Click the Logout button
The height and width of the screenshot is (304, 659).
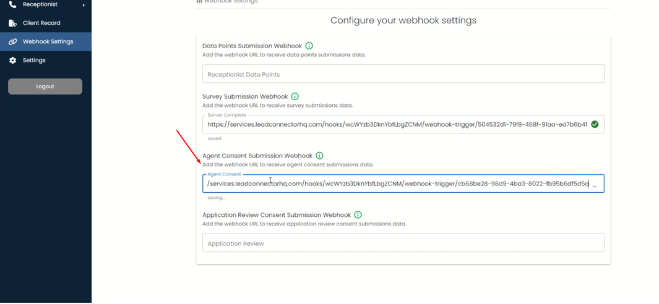point(45,87)
